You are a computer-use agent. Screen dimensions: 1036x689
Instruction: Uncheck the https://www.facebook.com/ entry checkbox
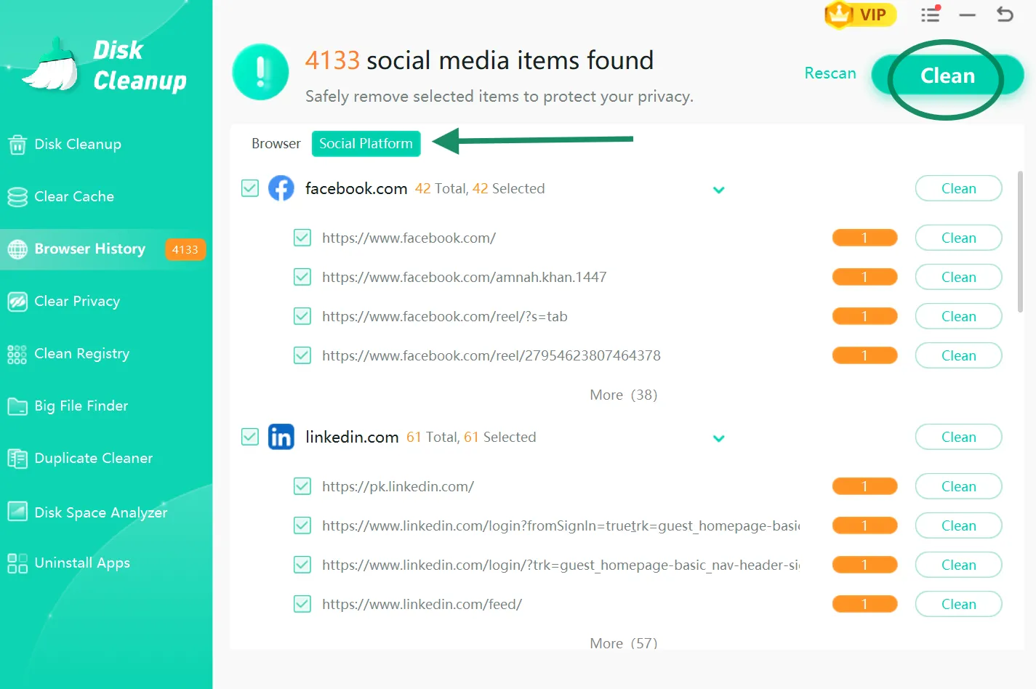pyautogui.click(x=302, y=238)
